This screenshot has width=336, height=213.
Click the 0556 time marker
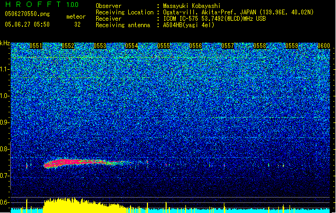(x=196, y=46)
